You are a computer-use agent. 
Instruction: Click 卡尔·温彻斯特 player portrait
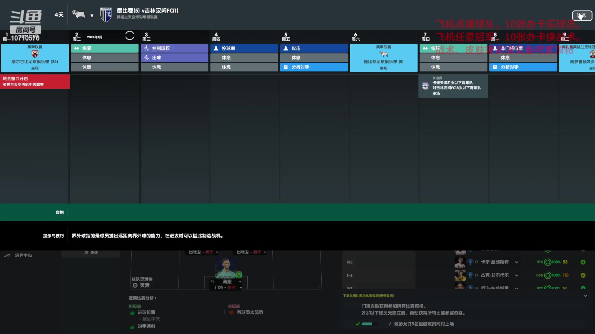tap(460, 262)
